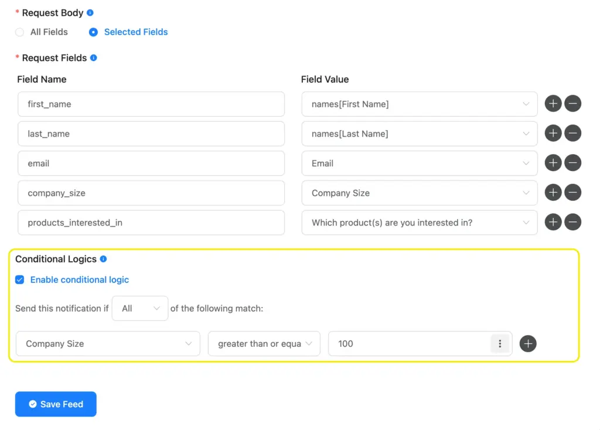
Task: Edit the company_size field name input
Action: pyautogui.click(x=151, y=193)
